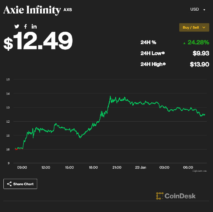
Task: Click the $9.93 24H low value
Action: point(201,53)
